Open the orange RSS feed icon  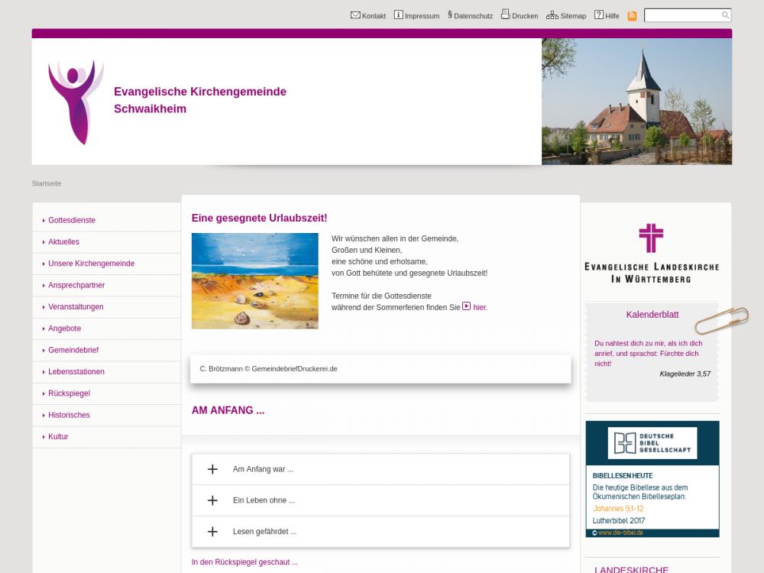[x=632, y=16]
